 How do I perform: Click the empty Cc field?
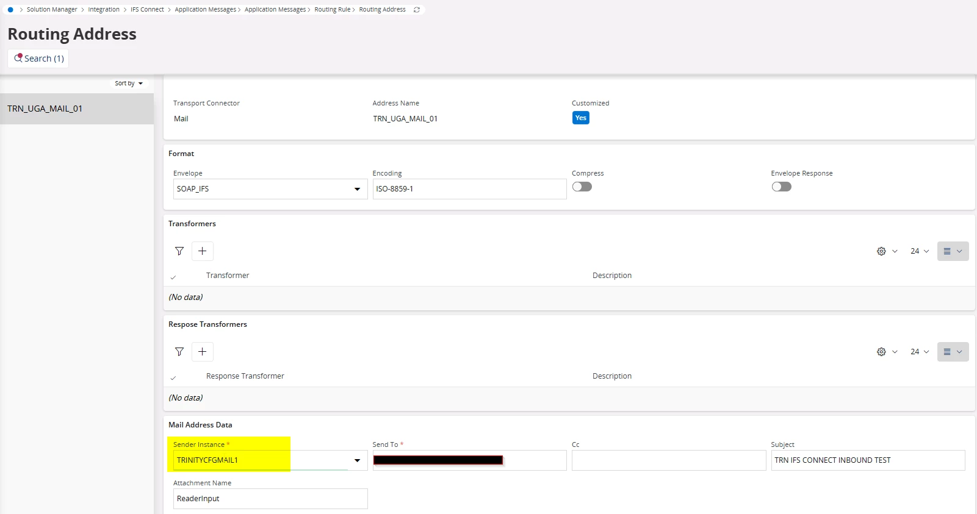(669, 460)
